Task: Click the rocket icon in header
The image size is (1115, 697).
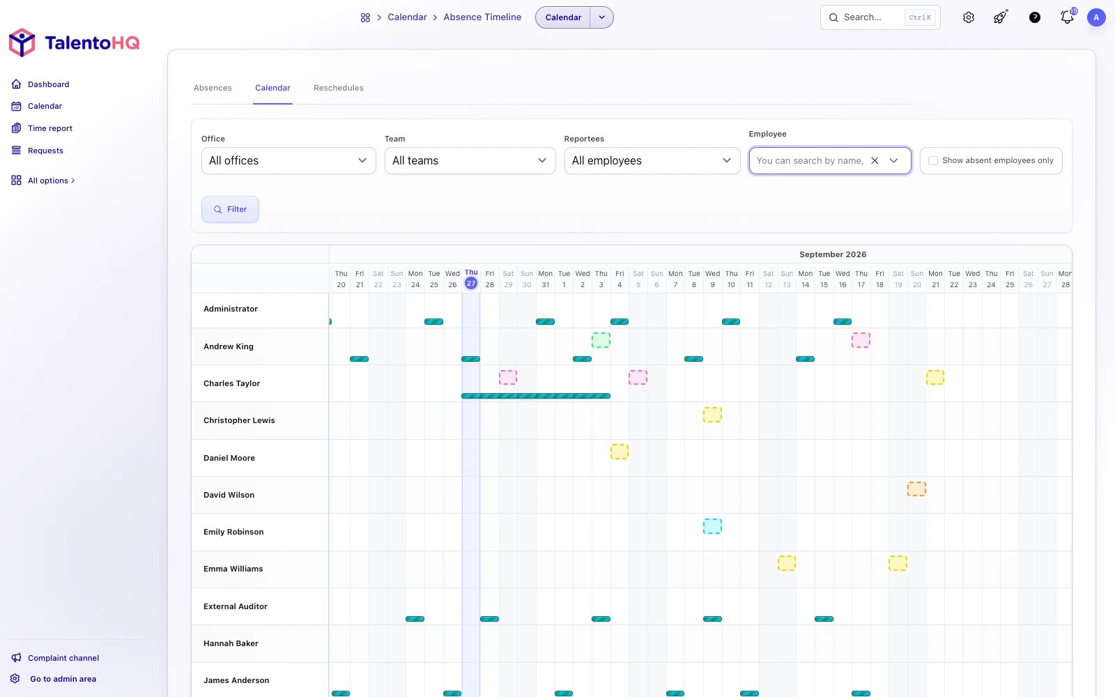Action: click(1001, 17)
